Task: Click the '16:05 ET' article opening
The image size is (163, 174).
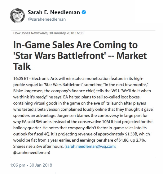Action: tap(21, 79)
